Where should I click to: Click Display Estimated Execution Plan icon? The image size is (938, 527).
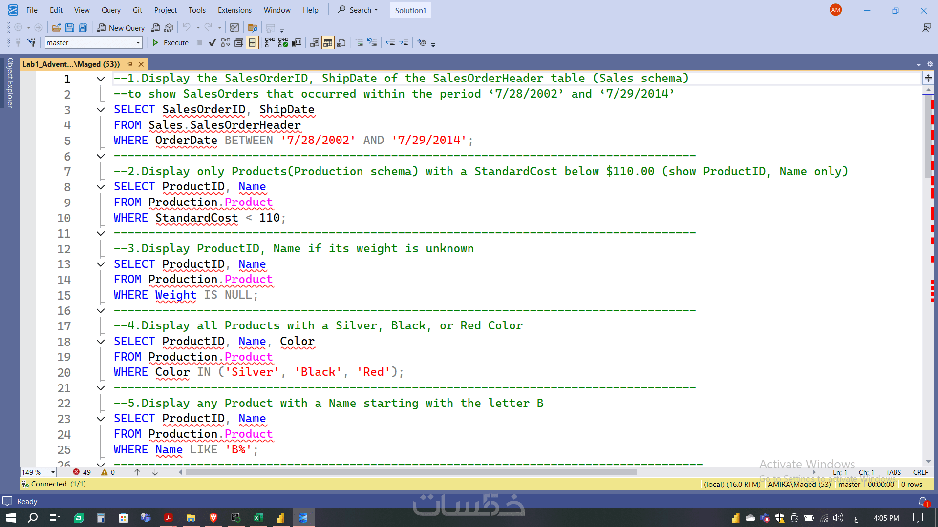click(225, 43)
